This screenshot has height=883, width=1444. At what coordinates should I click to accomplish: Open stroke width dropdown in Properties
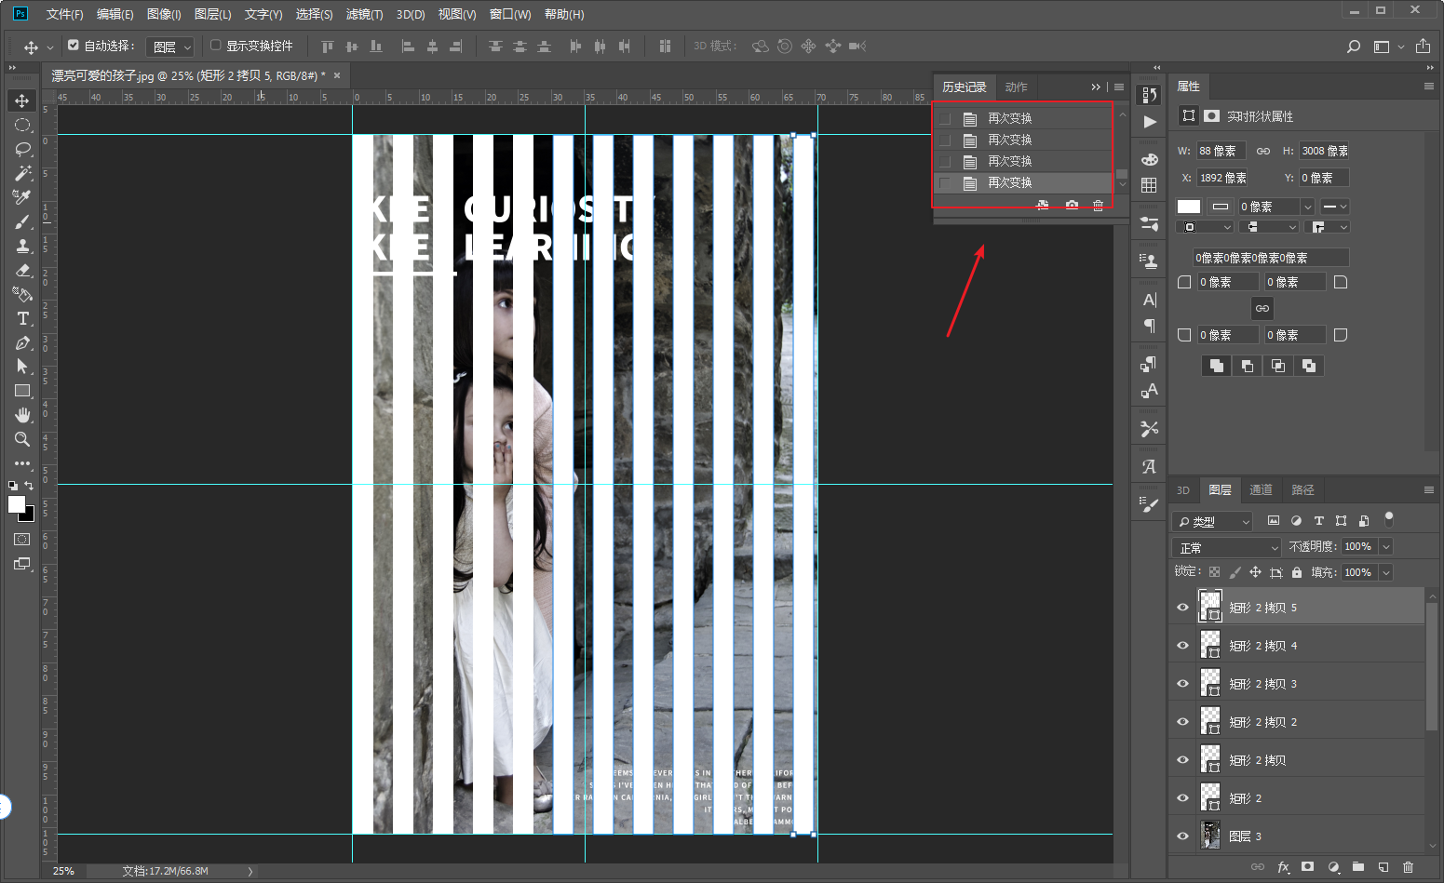tap(1307, 207)
